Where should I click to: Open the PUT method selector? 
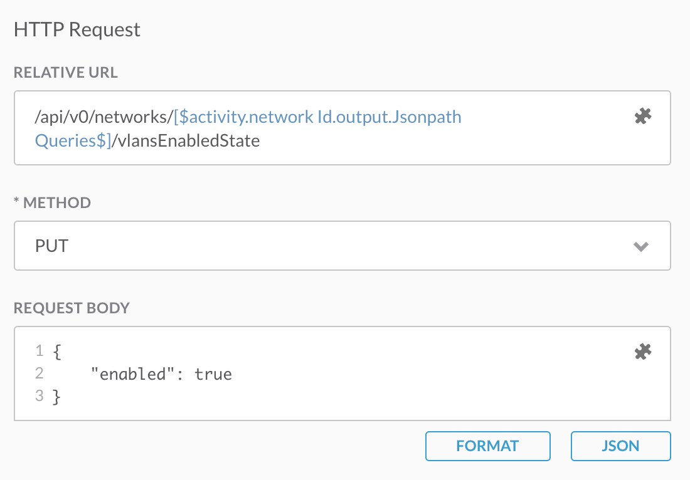(342, 246)
